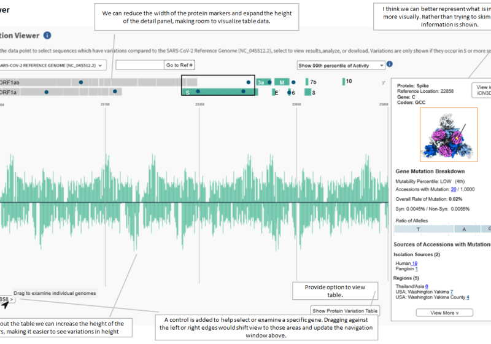
Task: Click the left data point on S protein
Action: pos(198,91)
